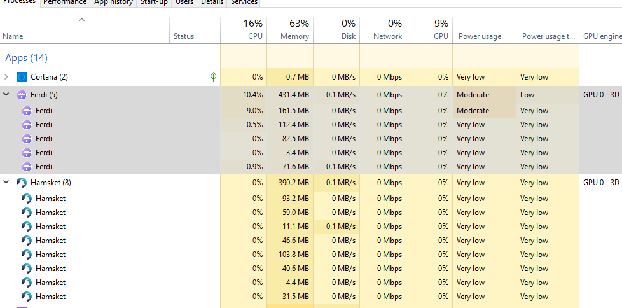Collapse the Hamsket (8) process group
Image resolution: width=622 pixels, height=308 pixels.
[6, 182]
